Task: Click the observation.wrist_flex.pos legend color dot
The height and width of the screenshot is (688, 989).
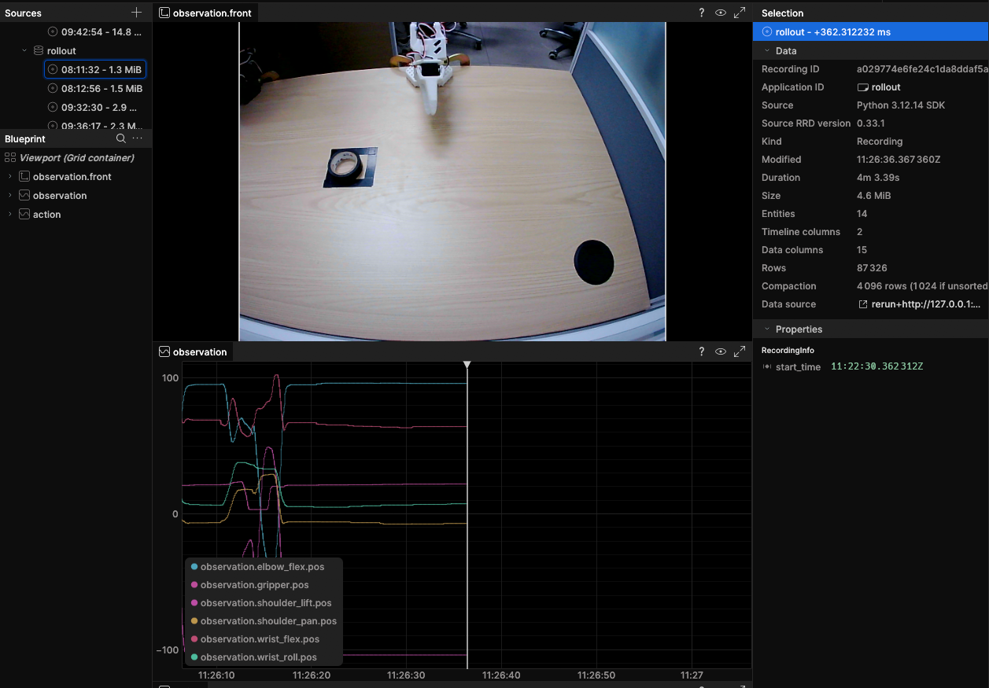Action: coord(194,639)
